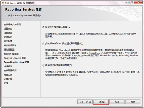Viewport: 144px width, 108px height.
Task: Click the SQL Server setup title bar icon
Action: pyautogui.click(x=3, y=3)
